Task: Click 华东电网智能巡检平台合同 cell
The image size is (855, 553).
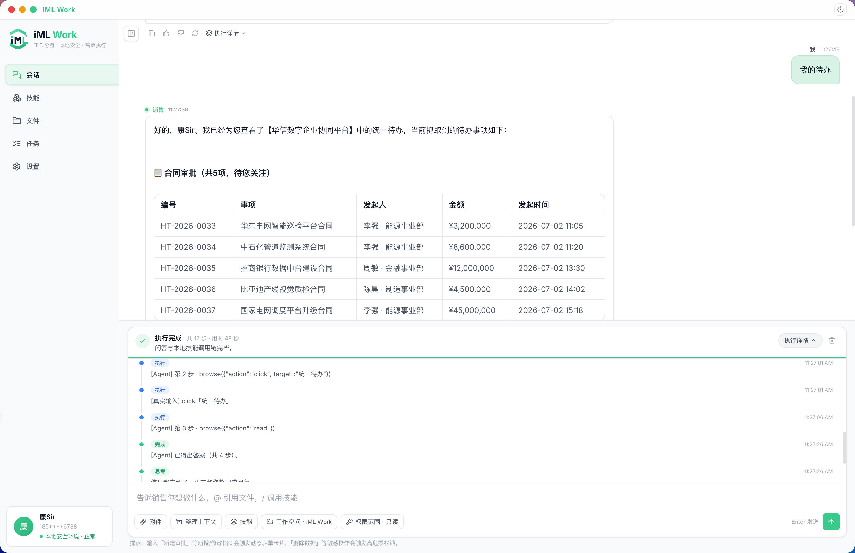Action: (x=295, y=226)
